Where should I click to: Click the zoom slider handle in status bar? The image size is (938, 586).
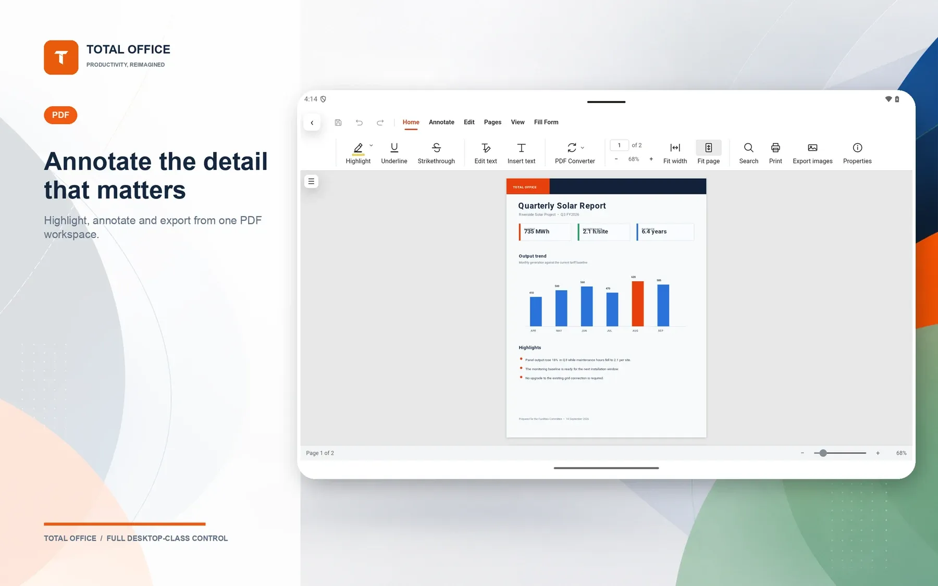coord(823,453)
